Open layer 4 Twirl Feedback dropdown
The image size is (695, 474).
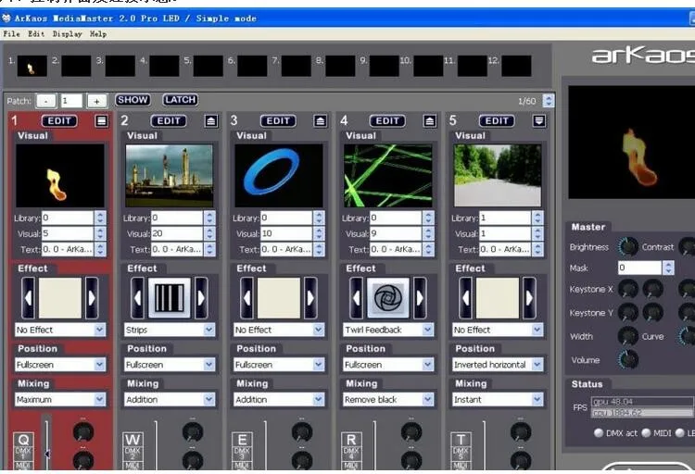click(388, 330)
